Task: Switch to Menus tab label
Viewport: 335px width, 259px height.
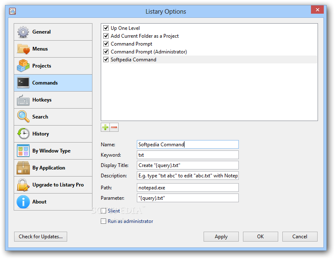Action: pos(40,49)
